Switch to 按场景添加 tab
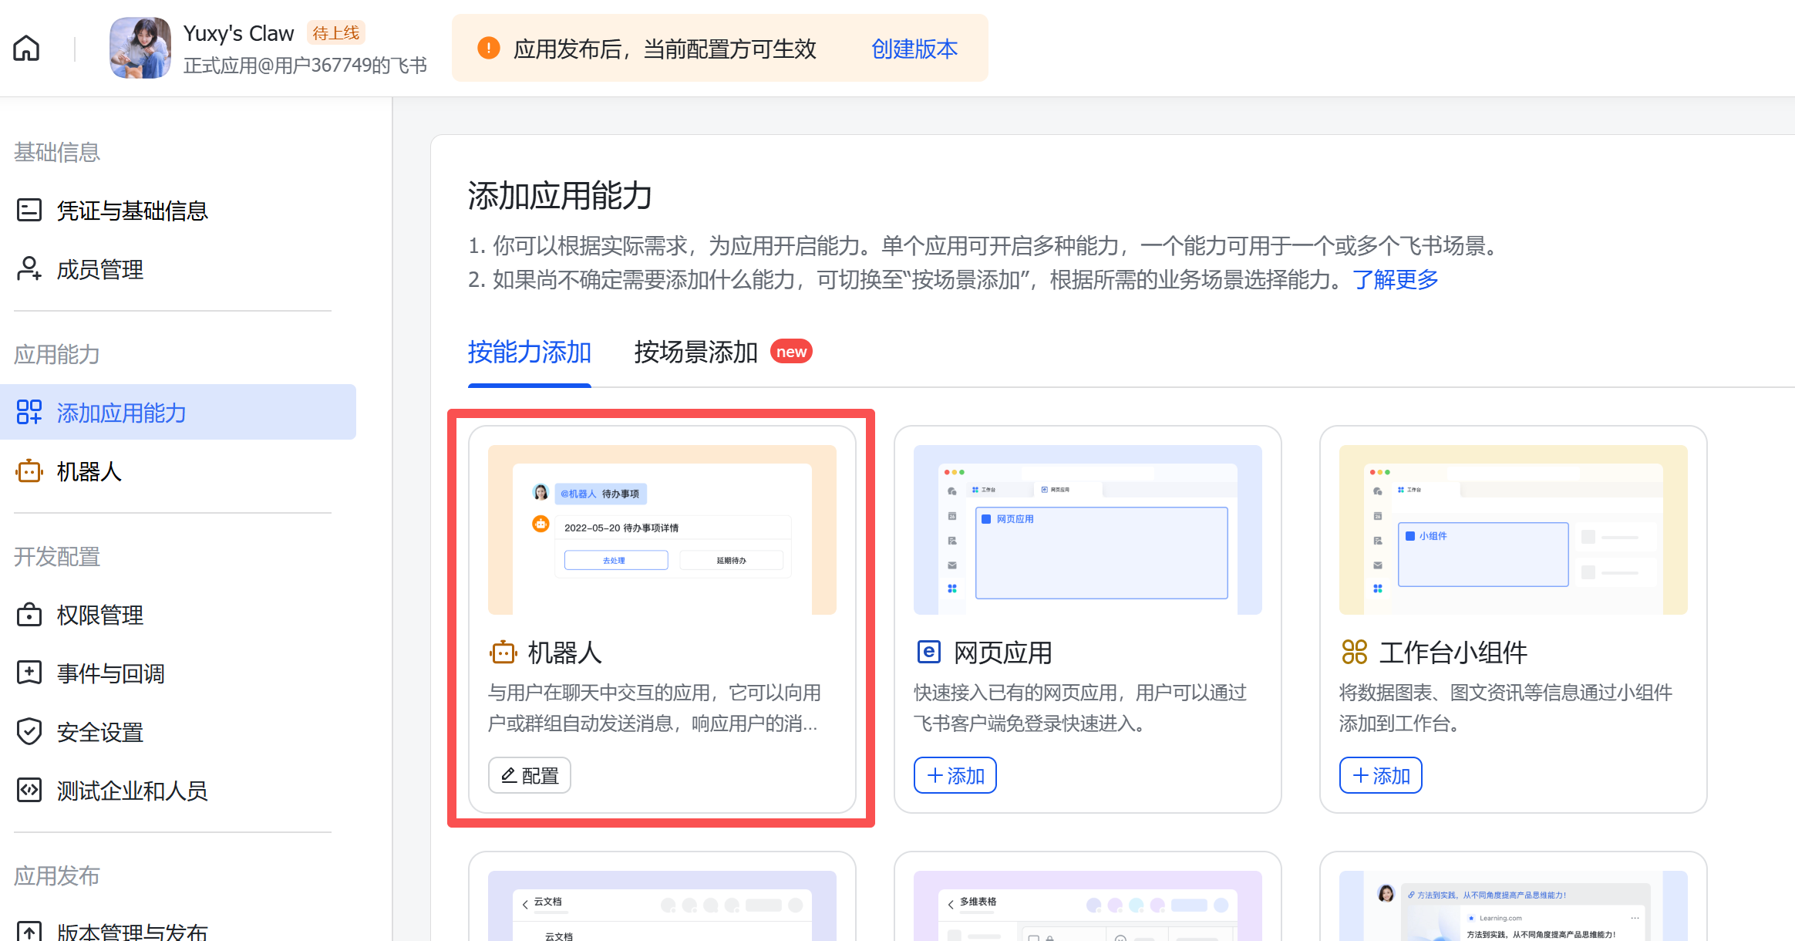 [x=695, y=352]
